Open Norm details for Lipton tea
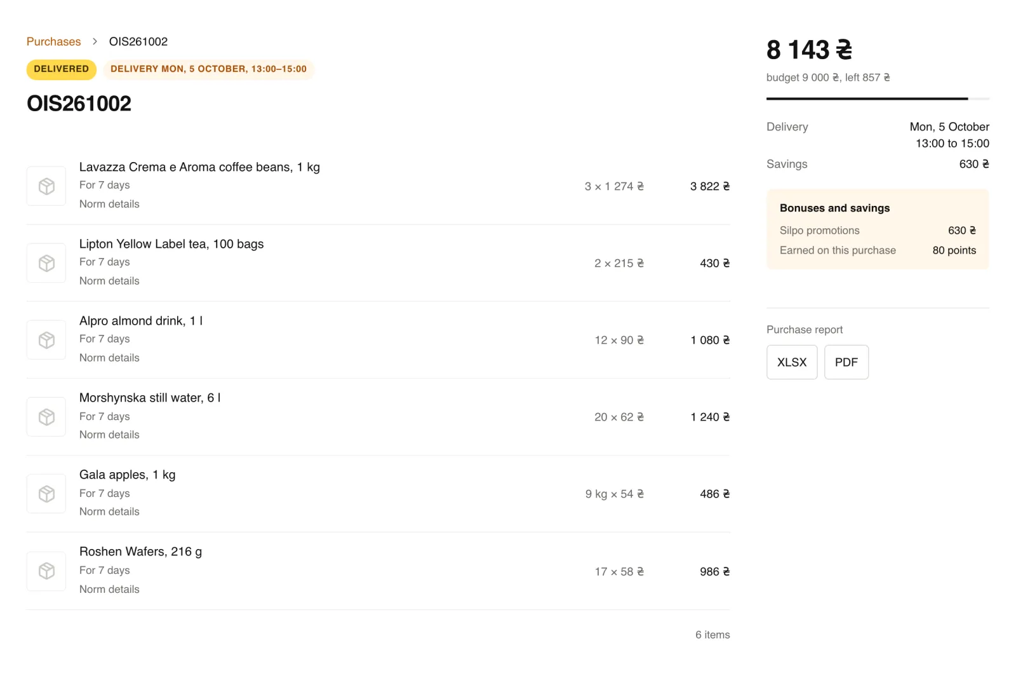This screenshot has width=1016, height=678. coord(109,281)
